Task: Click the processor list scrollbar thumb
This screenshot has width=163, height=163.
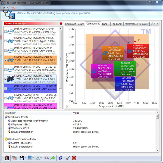Action: [61, 59]
